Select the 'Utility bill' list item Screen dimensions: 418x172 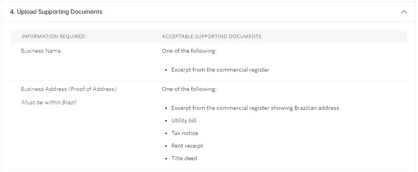184,120
